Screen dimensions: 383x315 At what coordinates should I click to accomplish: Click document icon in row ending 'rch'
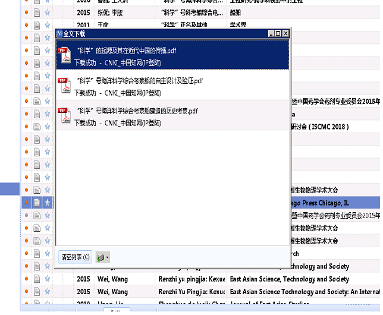(37, 253)
